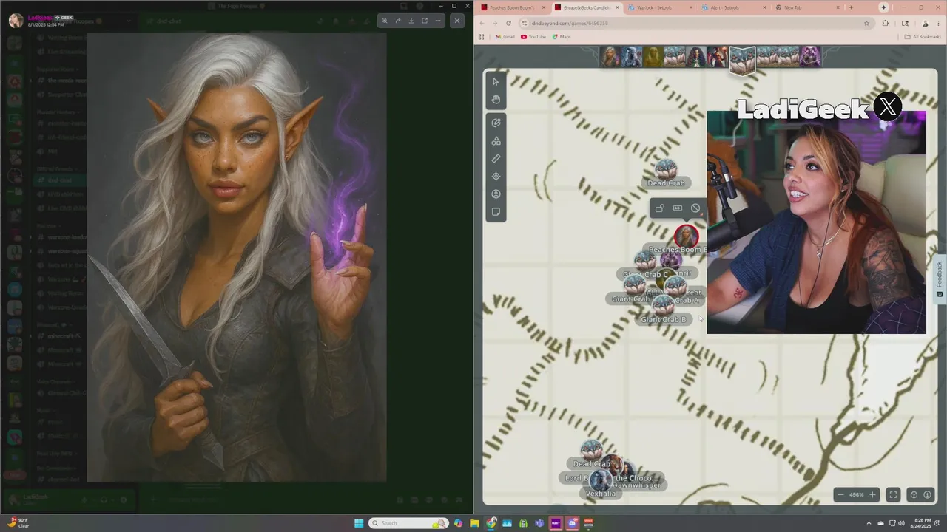Open a new browser tab with plus
This screenshot has width=947, height=532.
[x=851, y=7]
